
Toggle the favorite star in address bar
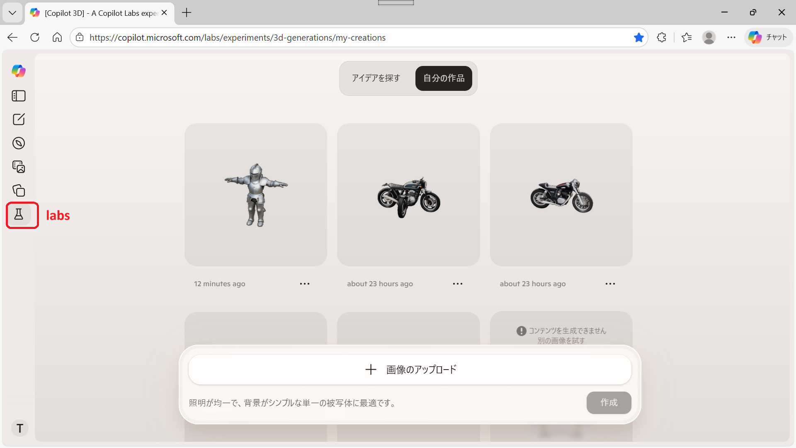(x=638, y=38)
